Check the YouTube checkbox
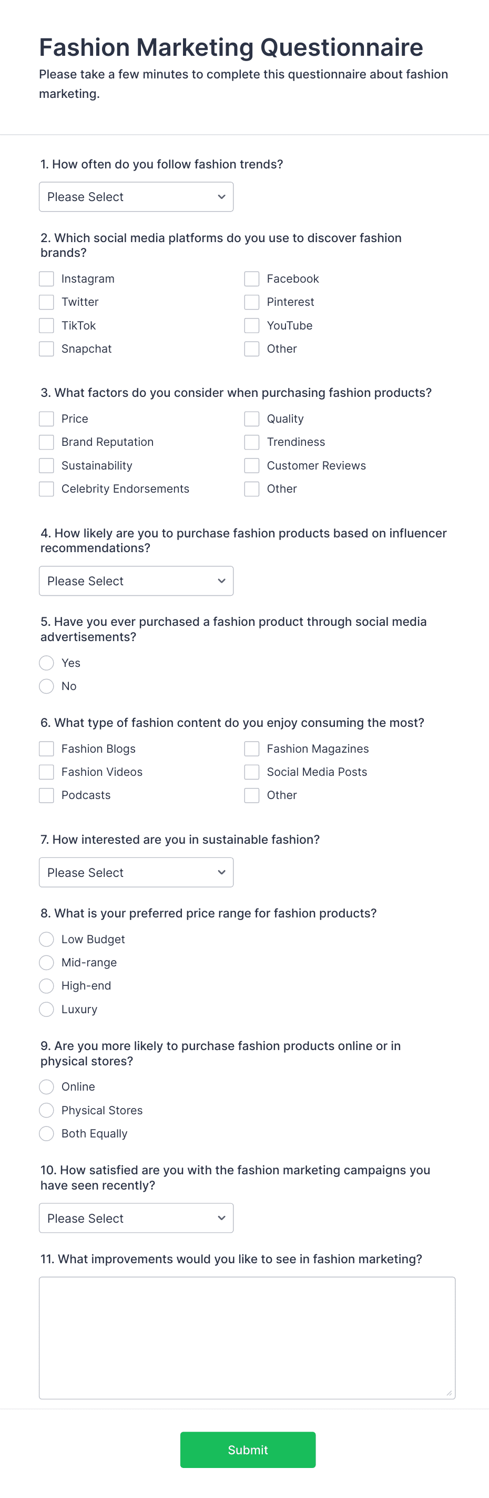This screenshot has height=1498, width=489. 251,326
